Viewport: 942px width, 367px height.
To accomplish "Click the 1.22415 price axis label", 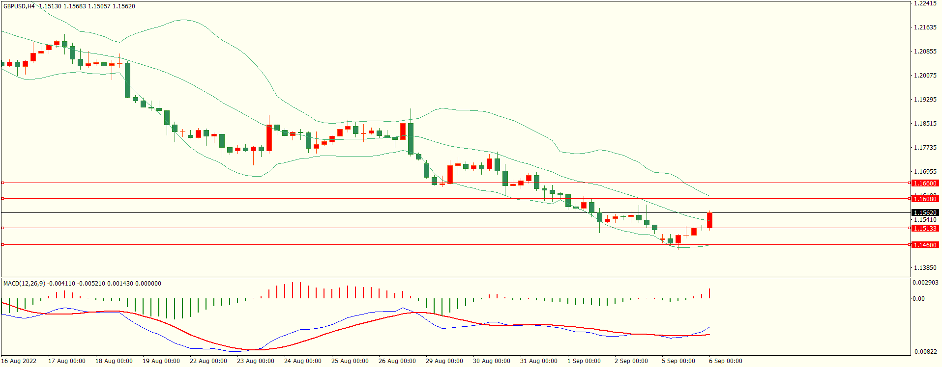I will point(925,3).
